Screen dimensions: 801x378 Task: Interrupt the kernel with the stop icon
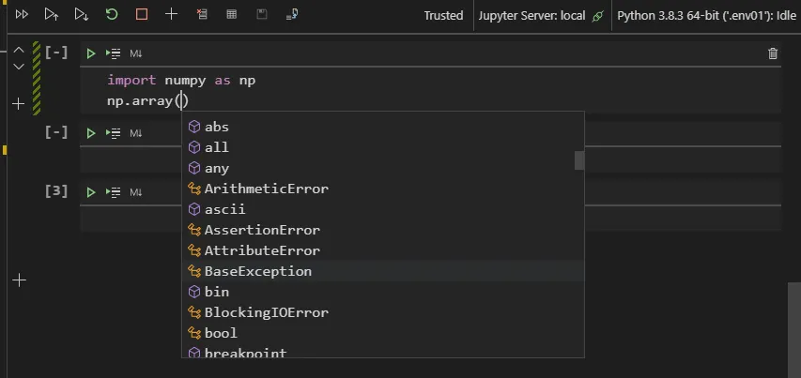pyautogui.click(x=142, y=15)
